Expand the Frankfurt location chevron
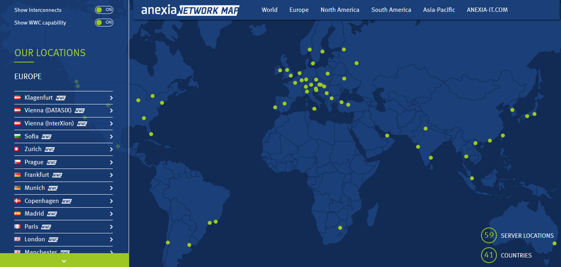561x267 pixels. point(111,175)
